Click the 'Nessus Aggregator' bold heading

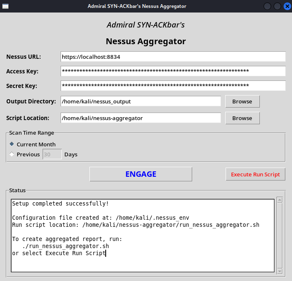point(146,41)
